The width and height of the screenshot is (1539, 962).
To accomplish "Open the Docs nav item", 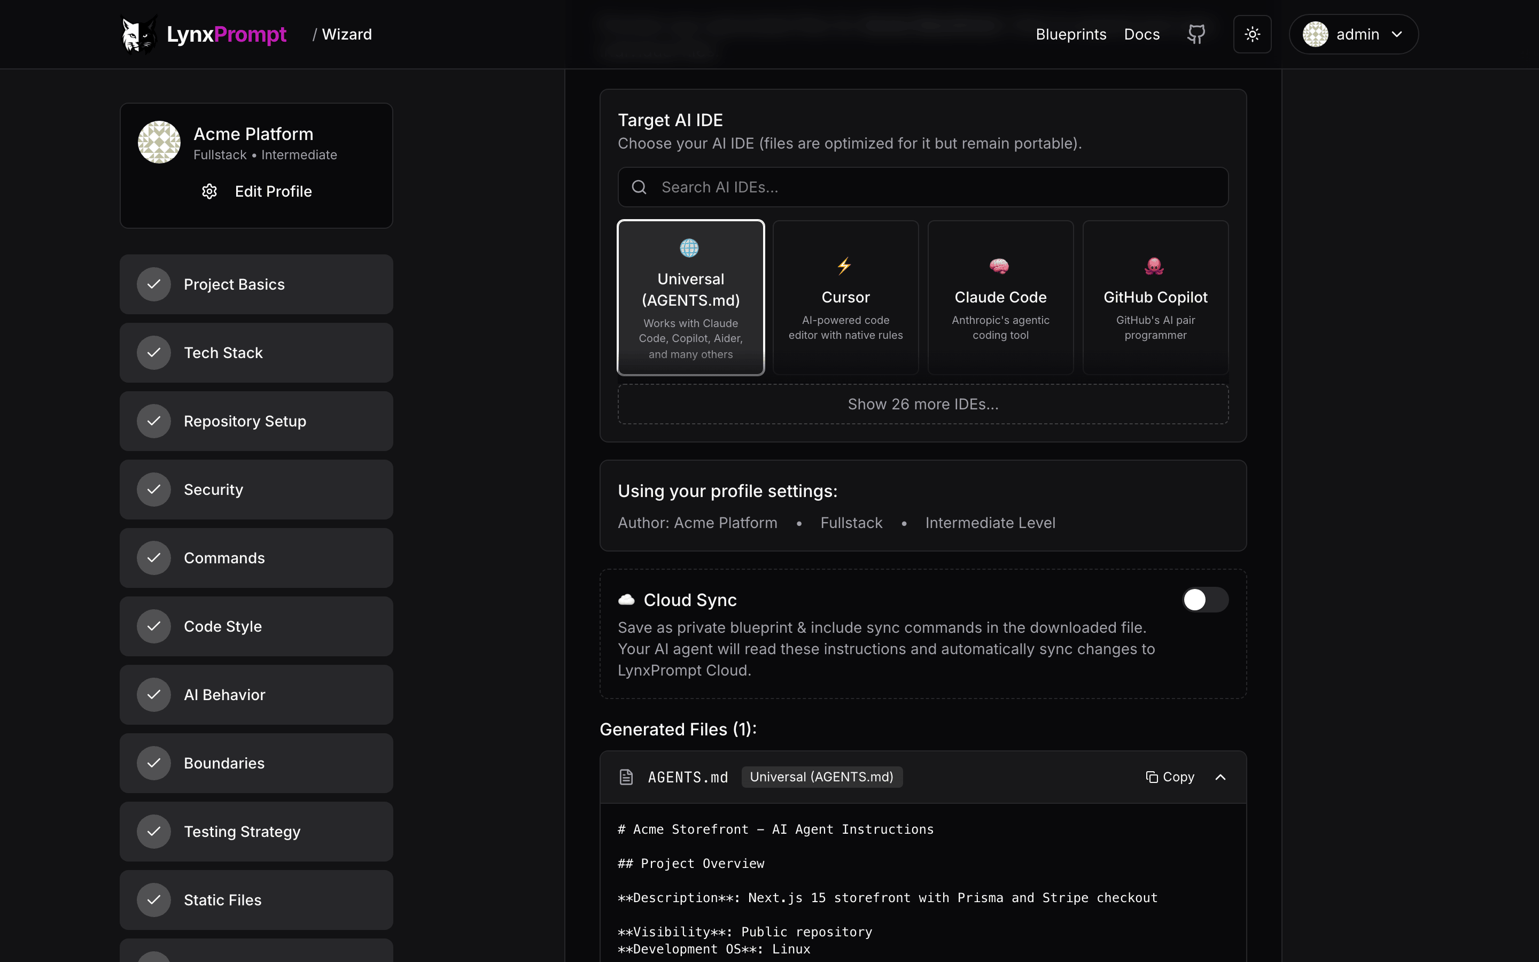I will (x=1141, y=34).
